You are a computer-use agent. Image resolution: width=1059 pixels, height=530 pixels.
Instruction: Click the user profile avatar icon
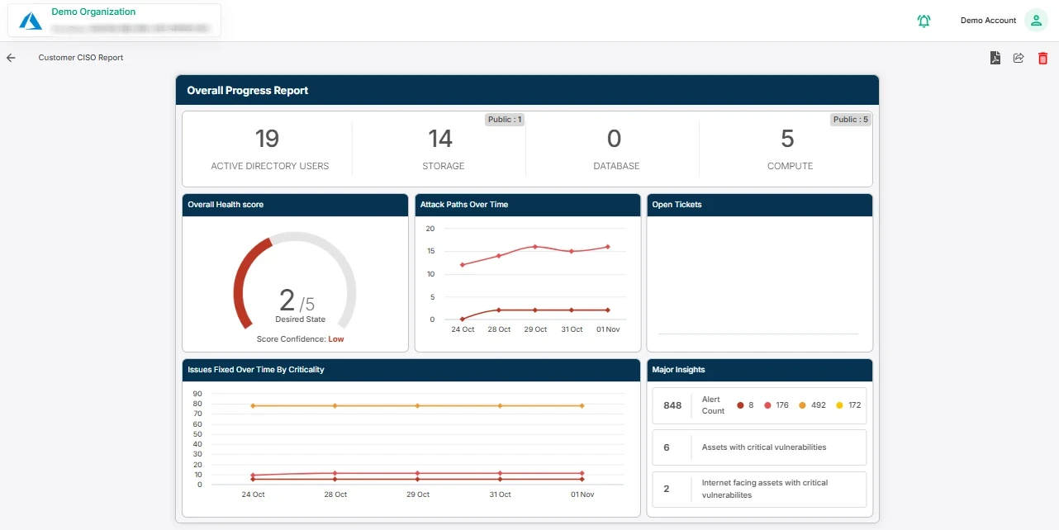pos(1035,21)
